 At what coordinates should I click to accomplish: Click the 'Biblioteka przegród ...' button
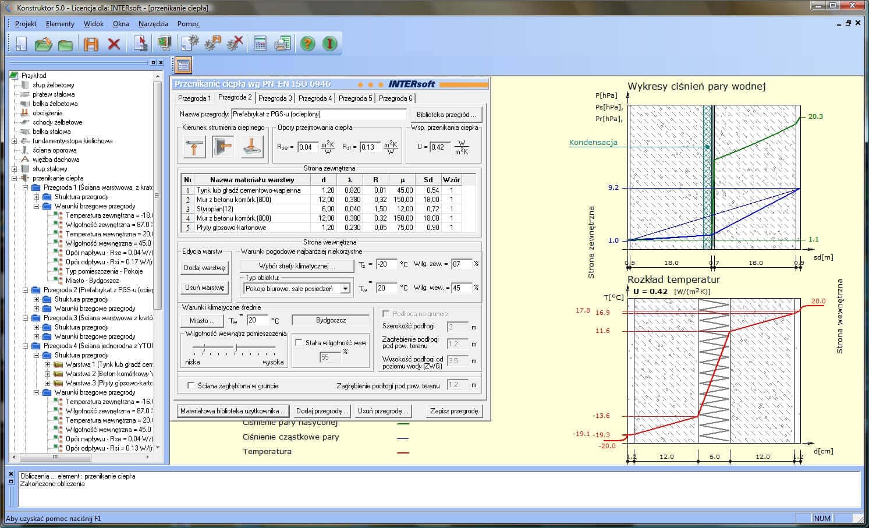pos(446,115)
